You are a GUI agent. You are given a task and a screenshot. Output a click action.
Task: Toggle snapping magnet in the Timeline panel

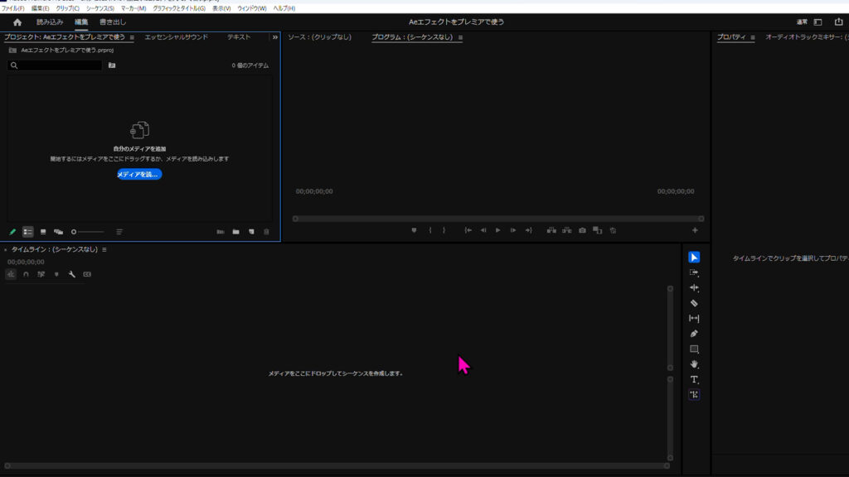[x=26, y=274]
